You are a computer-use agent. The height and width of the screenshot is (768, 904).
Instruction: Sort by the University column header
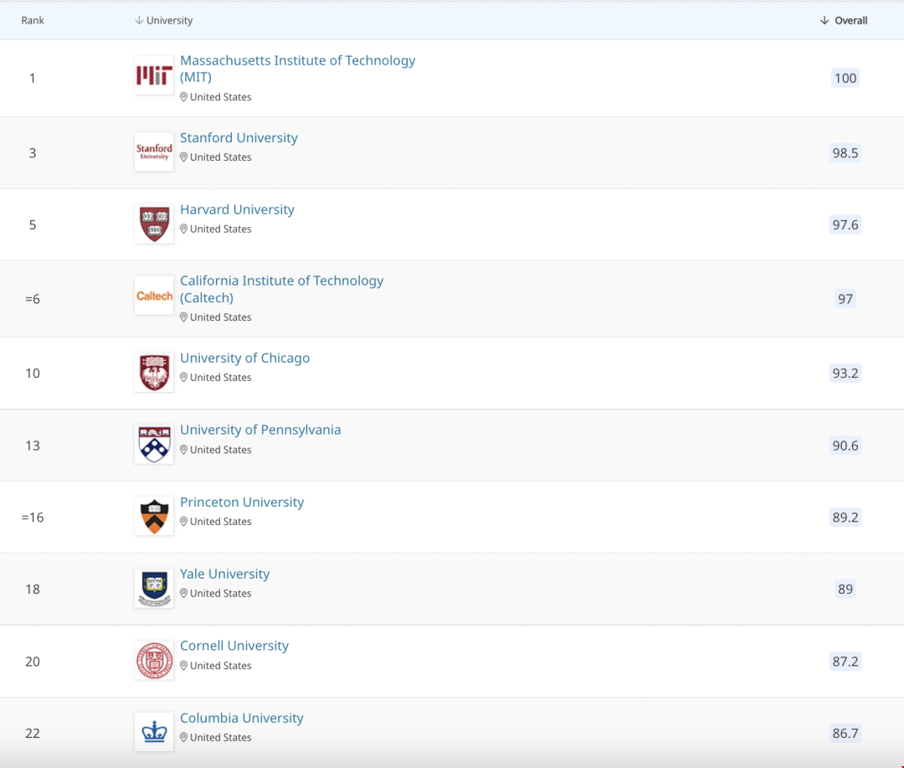pos(164,20)
